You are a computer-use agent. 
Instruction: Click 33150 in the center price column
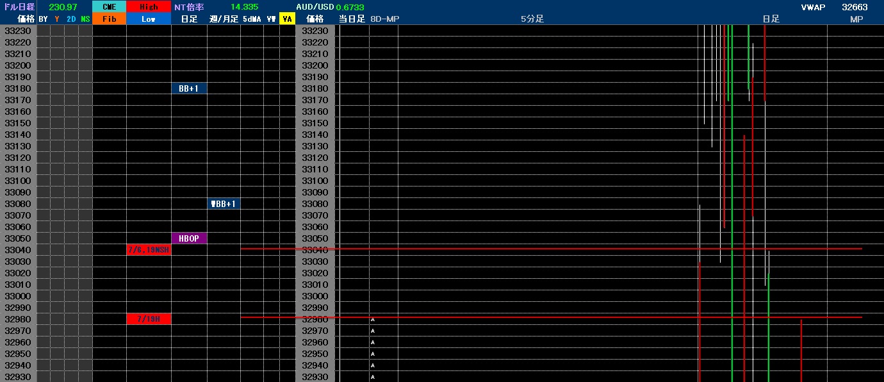point(315,123)
